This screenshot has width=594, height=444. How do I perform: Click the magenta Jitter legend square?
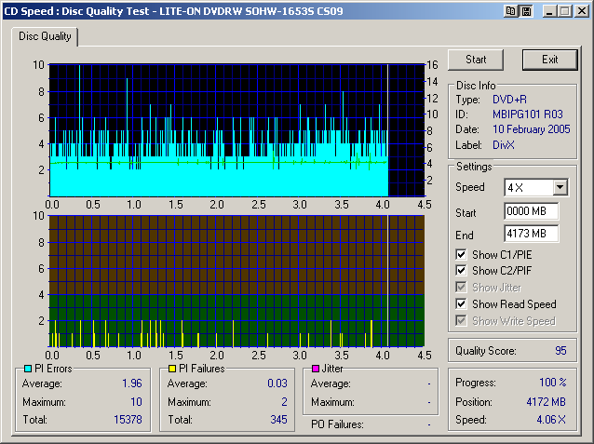click(x=316, y=370)
